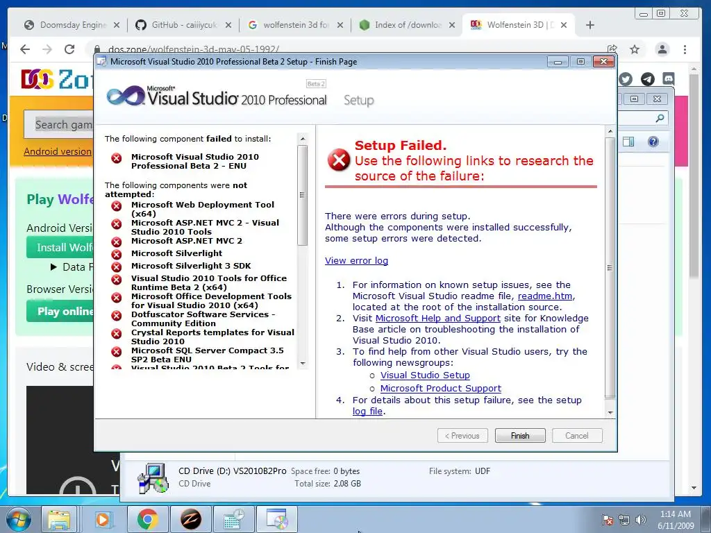Click the Explorer search magnifier icon
This screenshot has height=533, width=711.
coord(660,118)
